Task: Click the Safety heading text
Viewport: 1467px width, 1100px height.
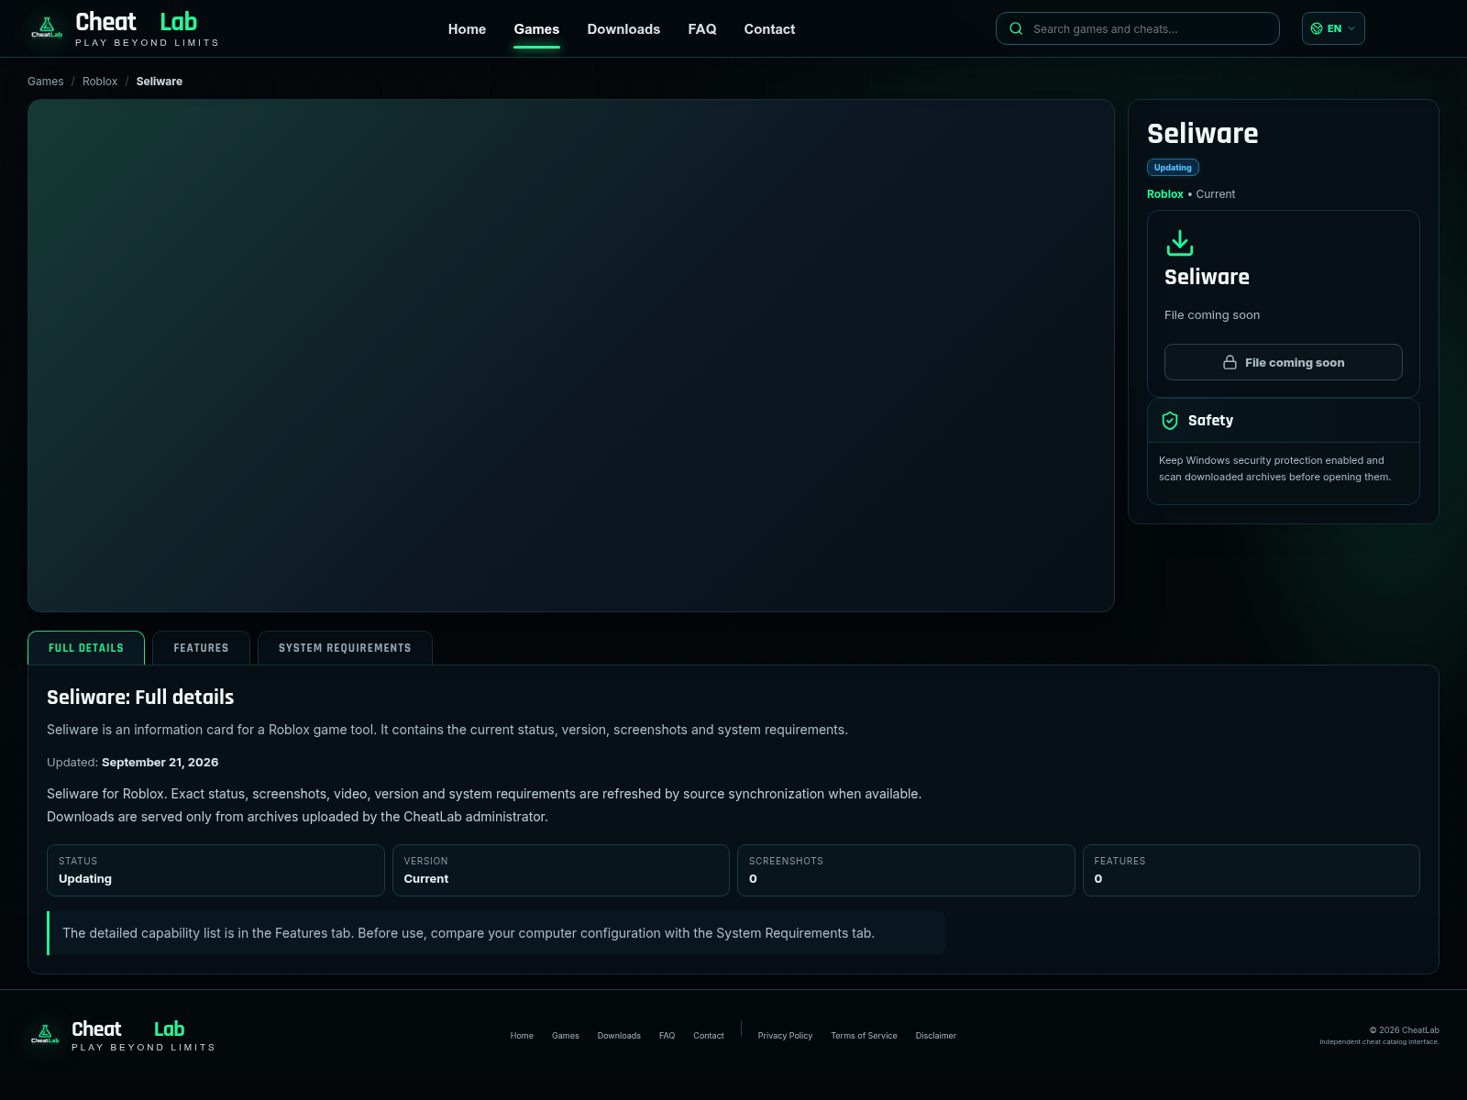Action: point(1210,421)
